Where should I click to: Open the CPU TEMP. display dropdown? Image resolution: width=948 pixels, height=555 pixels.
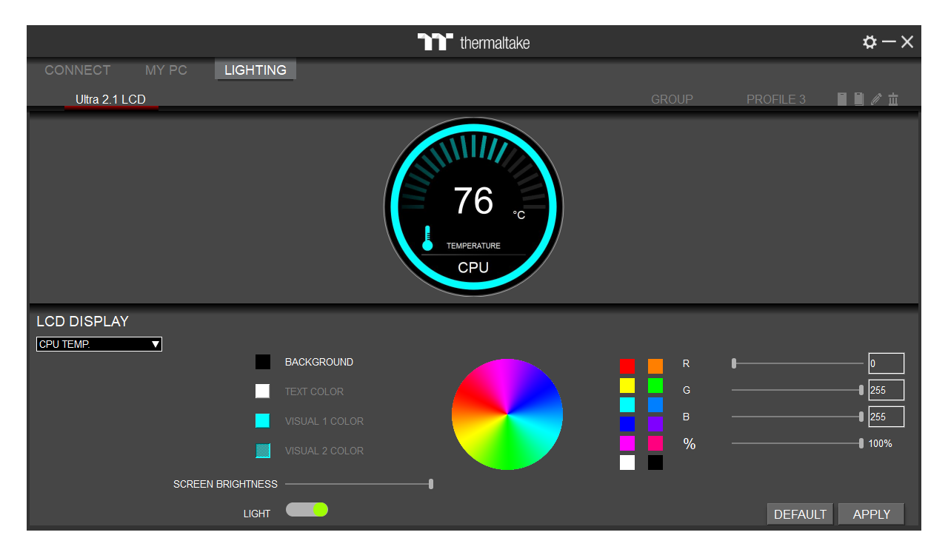(x=99, y=344)
